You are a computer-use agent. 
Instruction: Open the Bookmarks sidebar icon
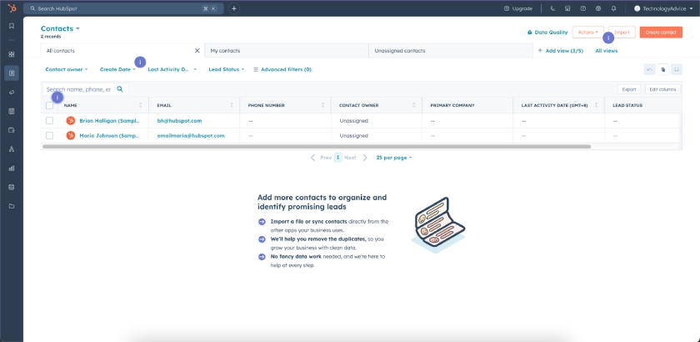point(12,26)
